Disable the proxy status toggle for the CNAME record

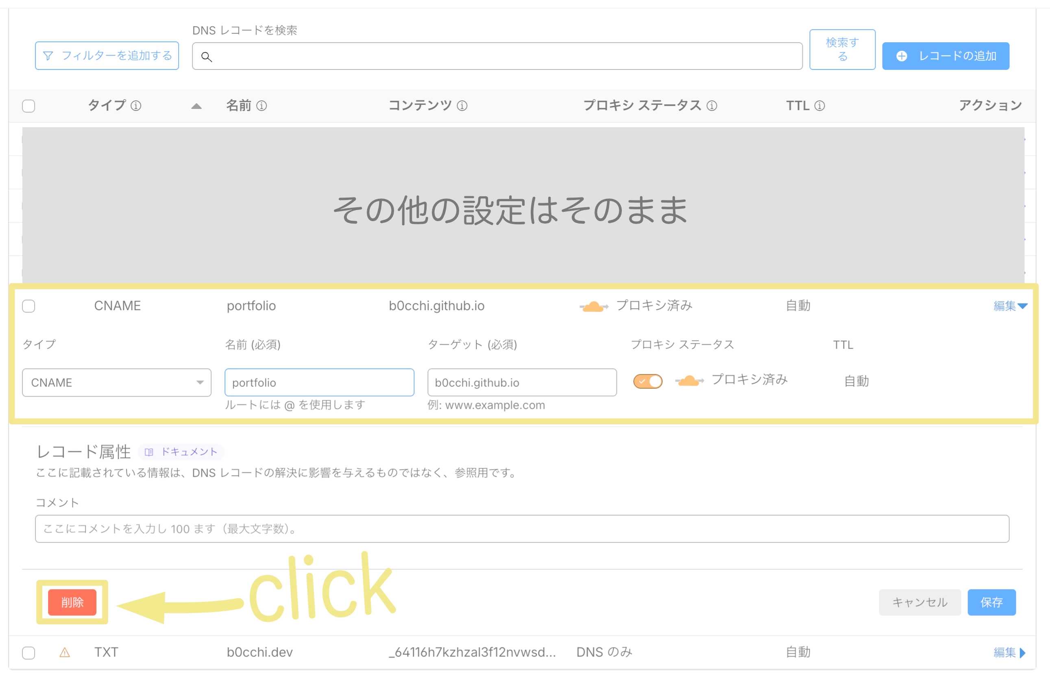647,380
